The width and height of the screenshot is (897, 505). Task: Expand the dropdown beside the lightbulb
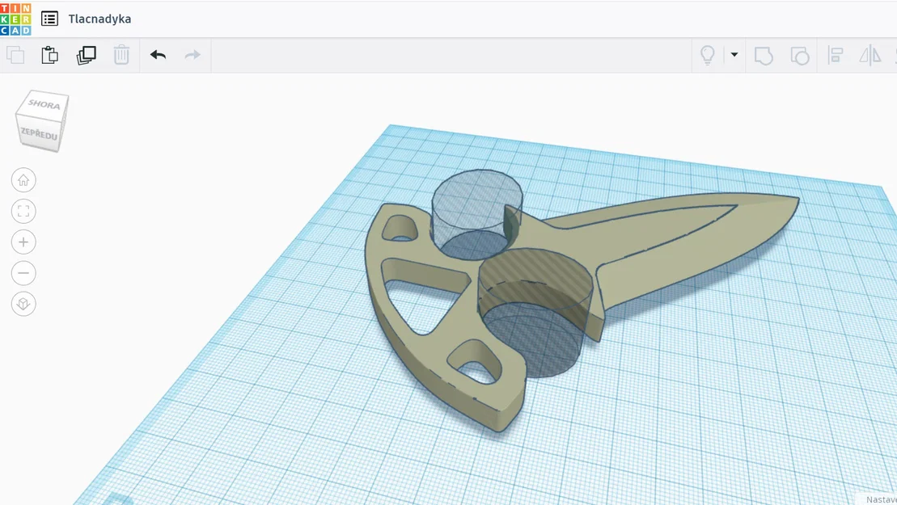(734, 55)
